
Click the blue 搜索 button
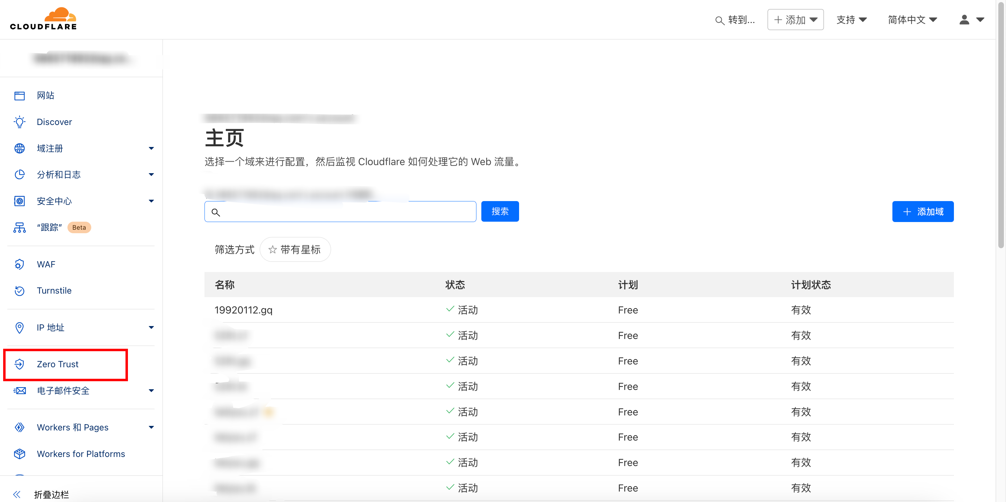coord(500,212)
